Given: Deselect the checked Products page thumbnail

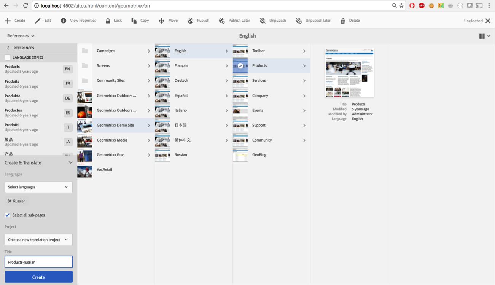Looking at the screenshot, I should [240, 66].
